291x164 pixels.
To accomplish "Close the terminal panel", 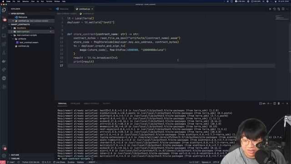I will click(287, 103).
